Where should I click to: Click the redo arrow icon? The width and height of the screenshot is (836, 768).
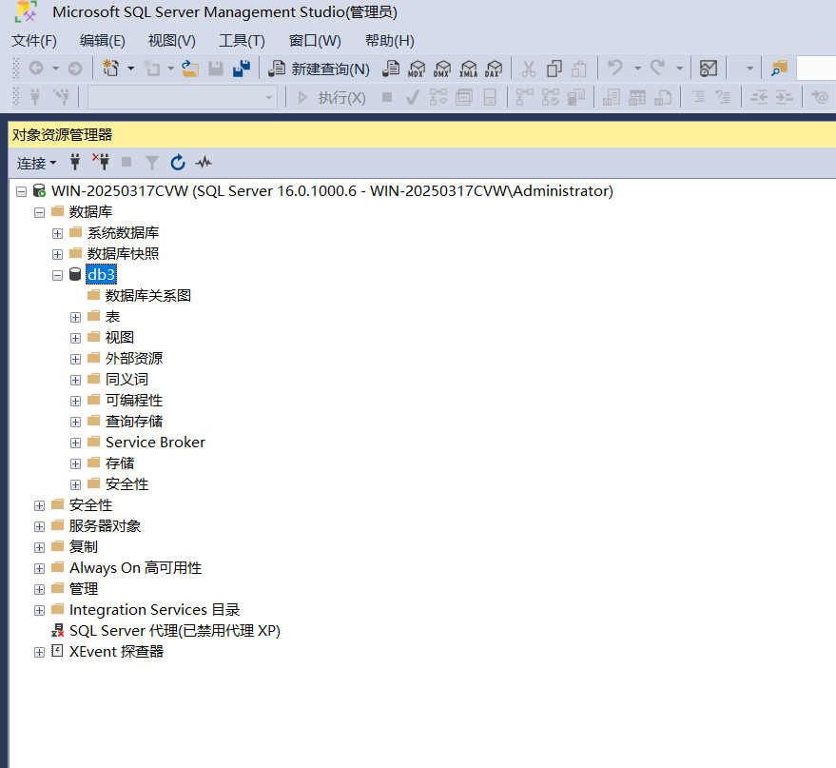click(x=657, y=68)
